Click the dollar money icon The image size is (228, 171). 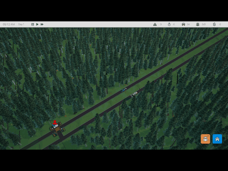tap(214, 24)
